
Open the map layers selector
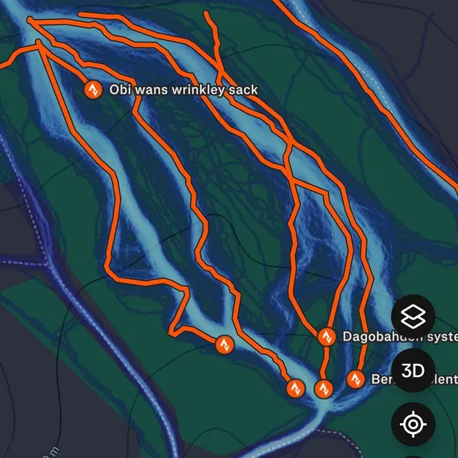413,316
